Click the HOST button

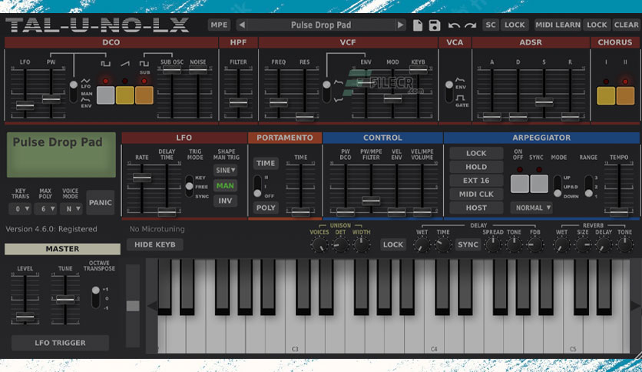tap(476, 208)
